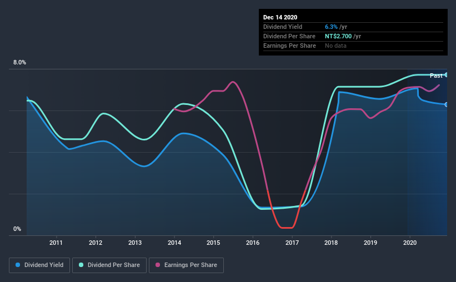Click the 2017 x-axis label
This screenshot has width=456, height=282.
click(292, 243)
